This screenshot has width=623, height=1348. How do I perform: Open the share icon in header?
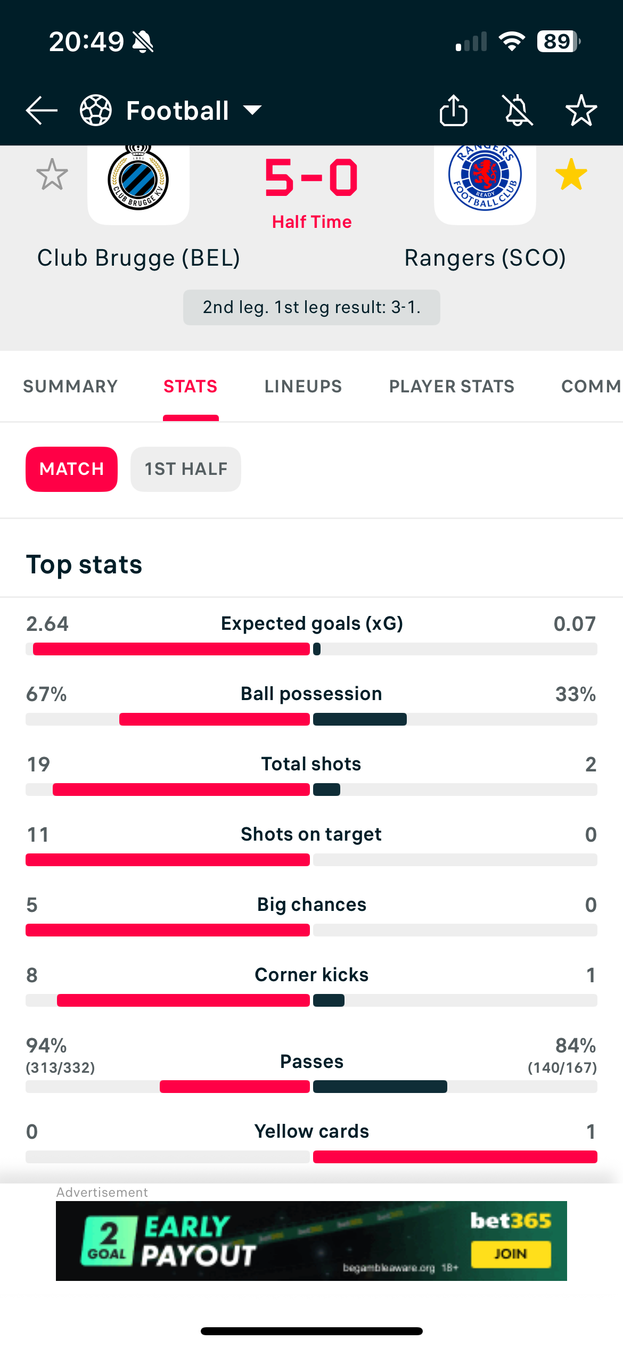click(x=454, y=110)
